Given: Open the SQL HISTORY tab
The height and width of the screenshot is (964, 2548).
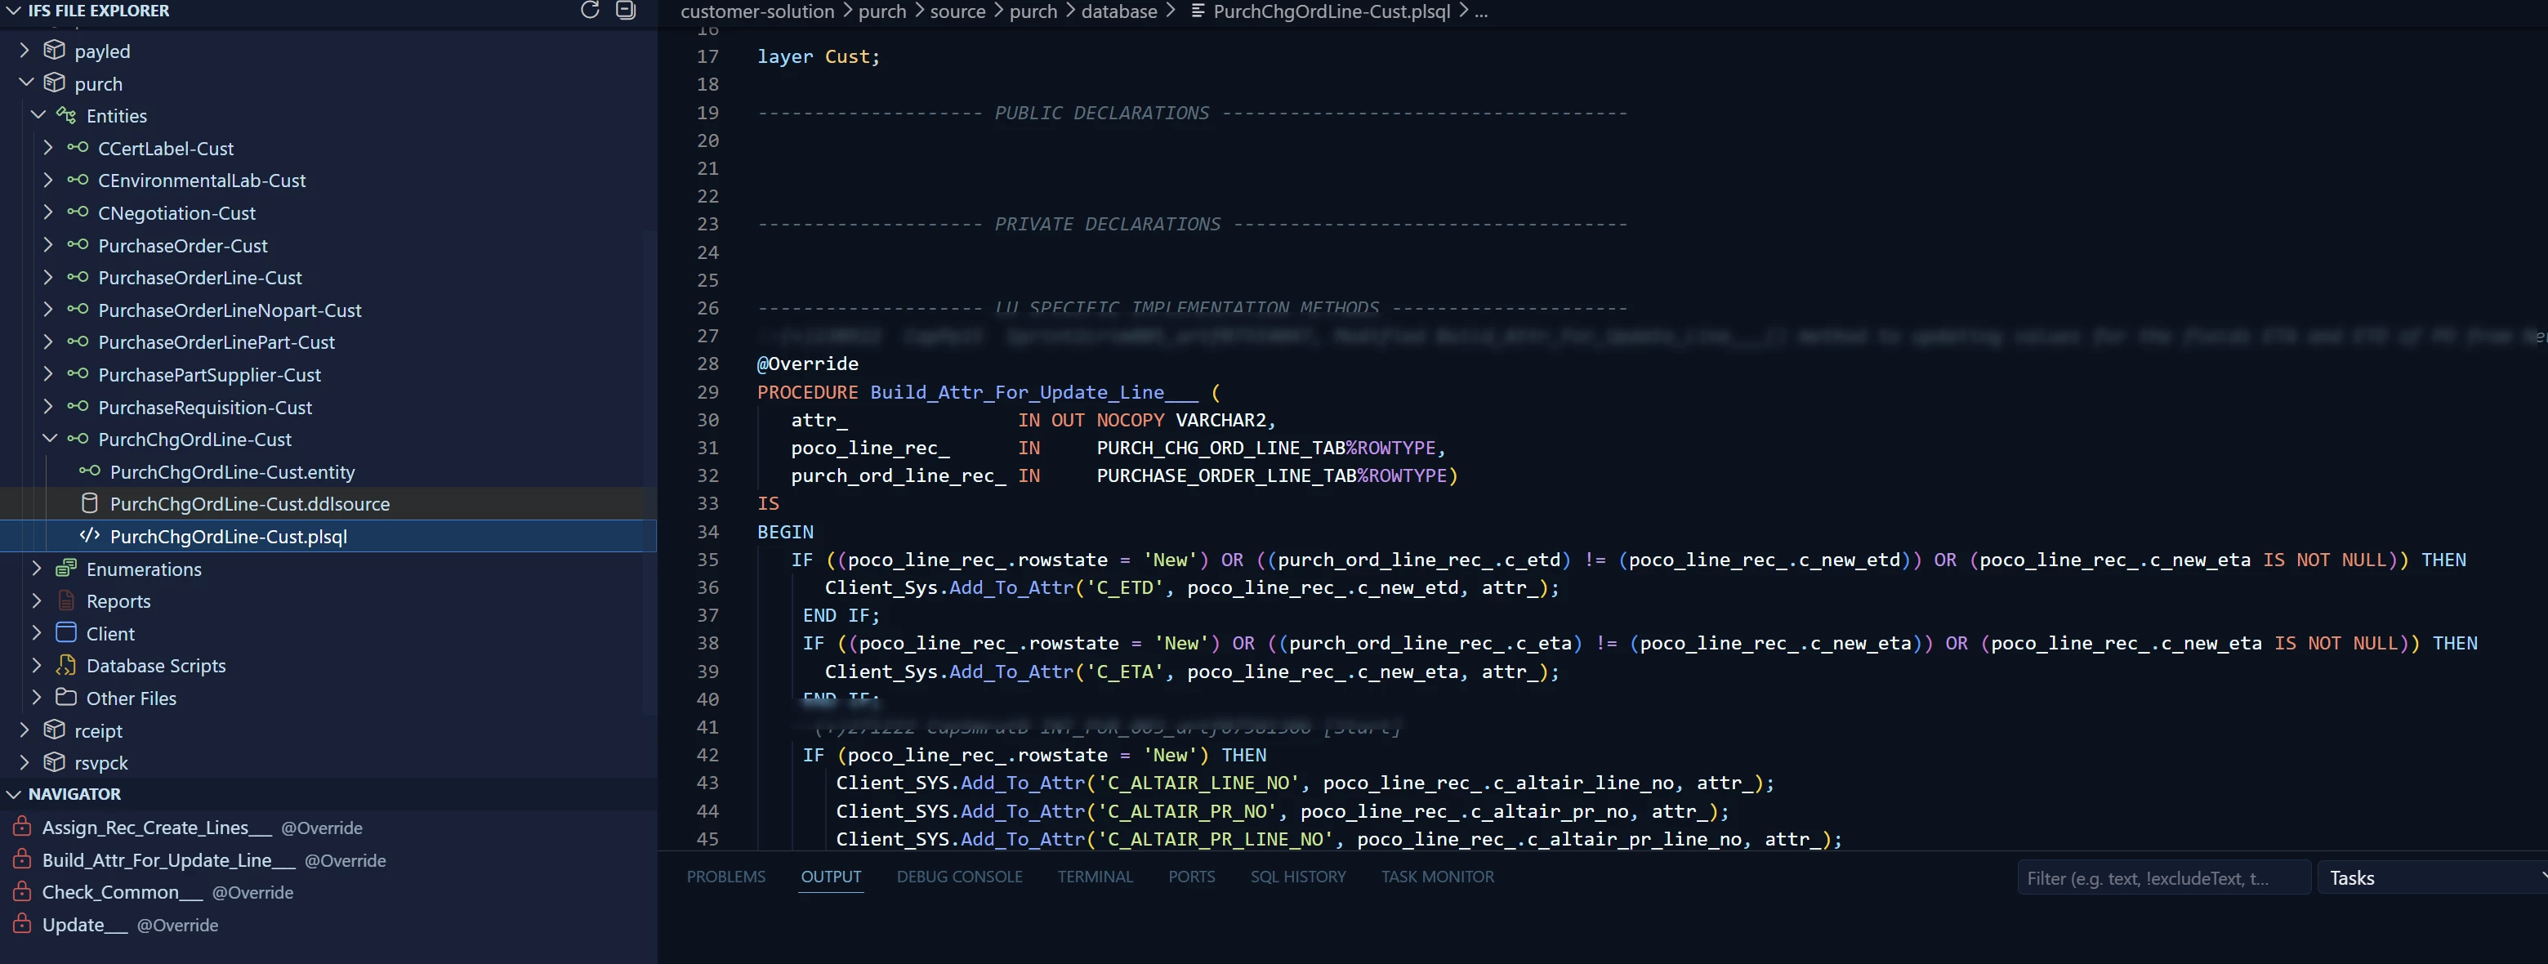Looking at the screenshot, I should 1298,876.
